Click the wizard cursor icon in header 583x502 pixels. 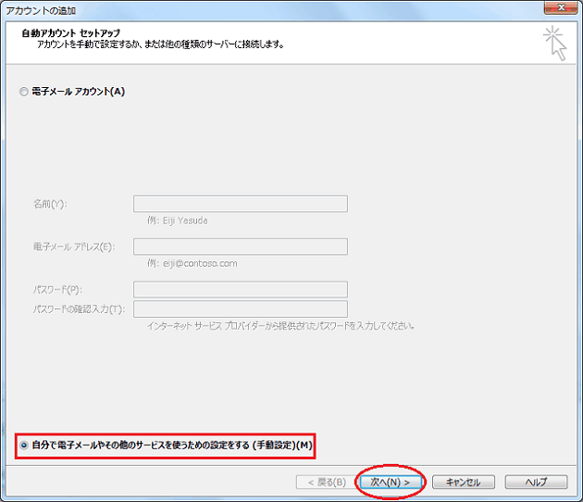[x=555, y=43]
